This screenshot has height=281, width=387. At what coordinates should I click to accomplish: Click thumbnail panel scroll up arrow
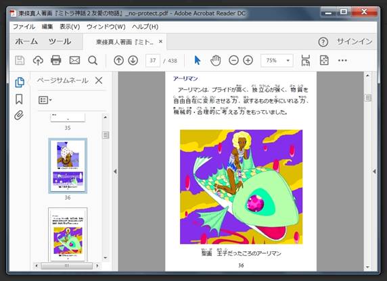106,118
